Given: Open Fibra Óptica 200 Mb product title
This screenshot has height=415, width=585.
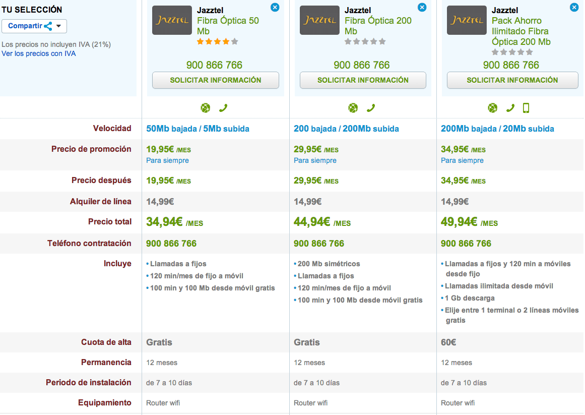Looking at the screenshot, I should [378, 26].
